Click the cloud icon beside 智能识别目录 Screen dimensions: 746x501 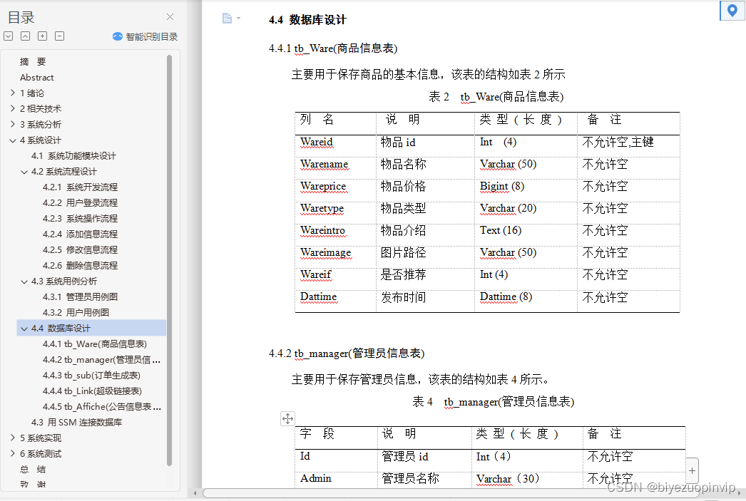(118, 36)
